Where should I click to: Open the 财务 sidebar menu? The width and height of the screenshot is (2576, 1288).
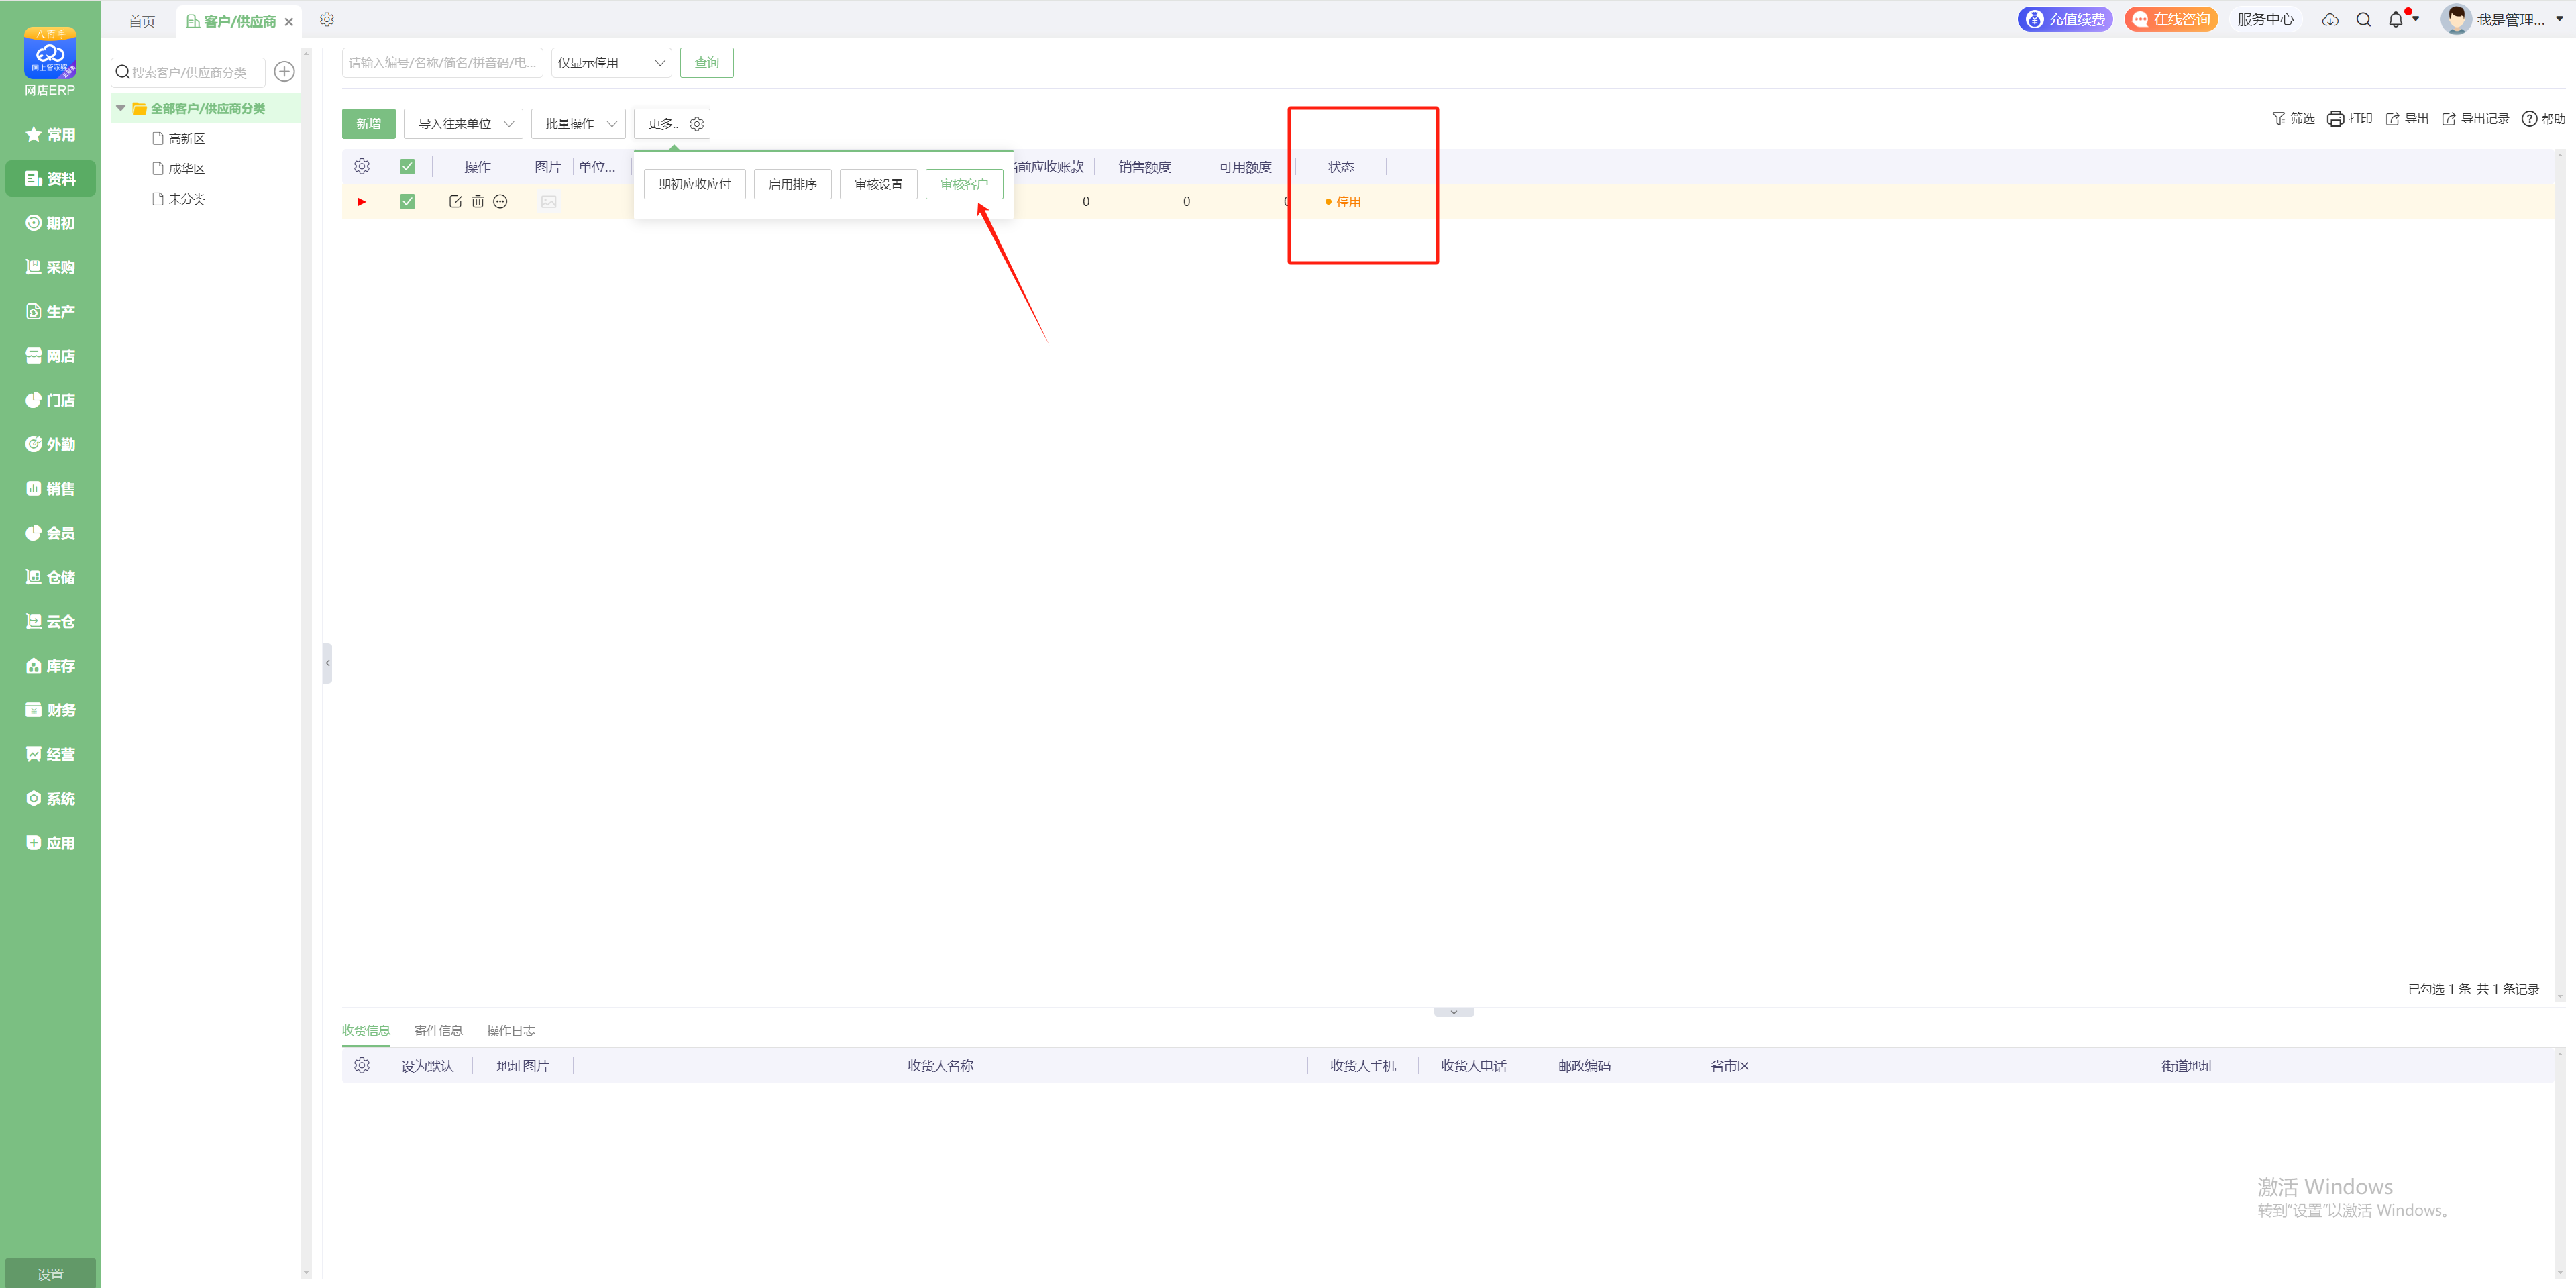(50, 710)
